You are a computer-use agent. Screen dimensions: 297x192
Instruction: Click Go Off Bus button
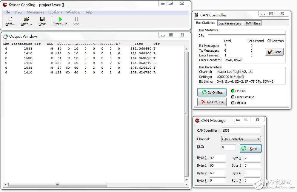coord(212,102)
